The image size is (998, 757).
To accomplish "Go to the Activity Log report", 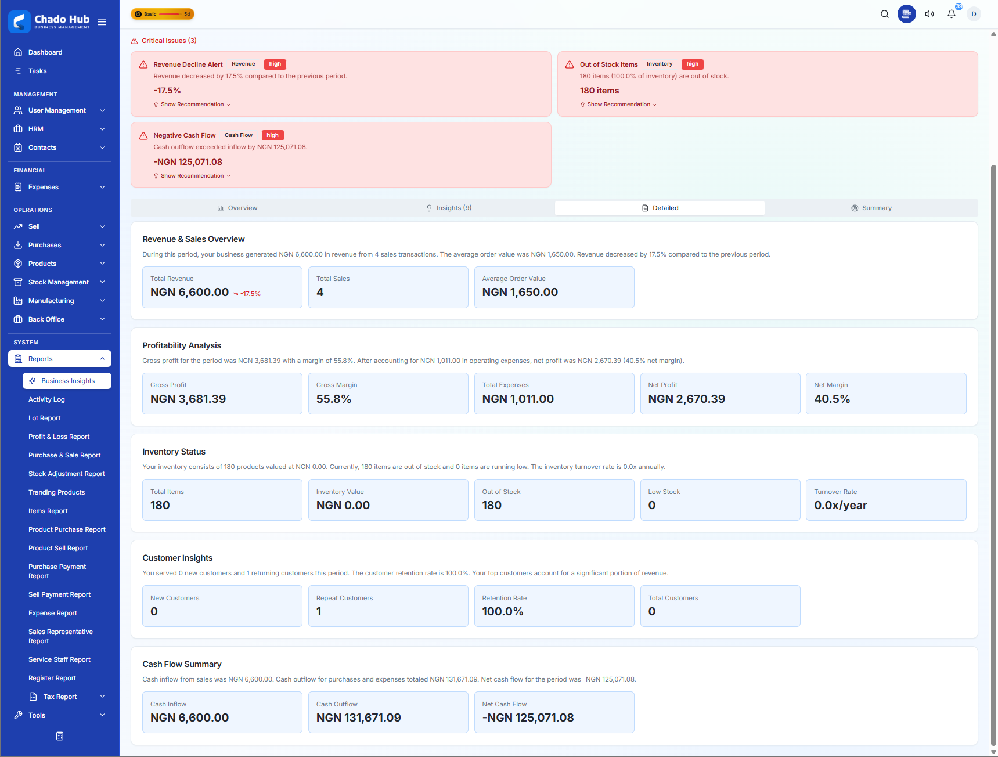I will pyautogui.click(x=46, y=399).
